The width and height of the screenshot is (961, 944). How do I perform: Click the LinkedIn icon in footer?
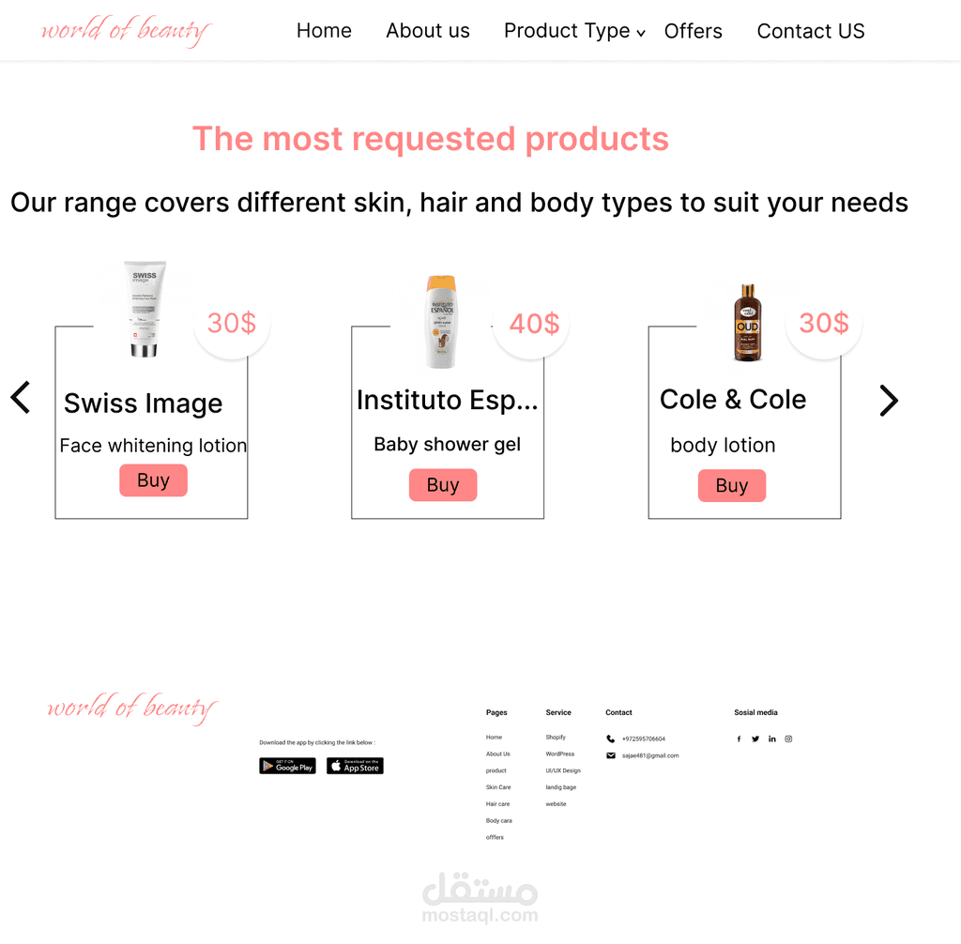[772, 738]
